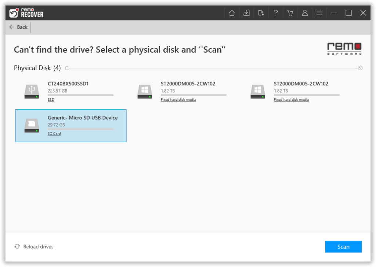
Task: Save the current recovery session
Action: point(246,13)
